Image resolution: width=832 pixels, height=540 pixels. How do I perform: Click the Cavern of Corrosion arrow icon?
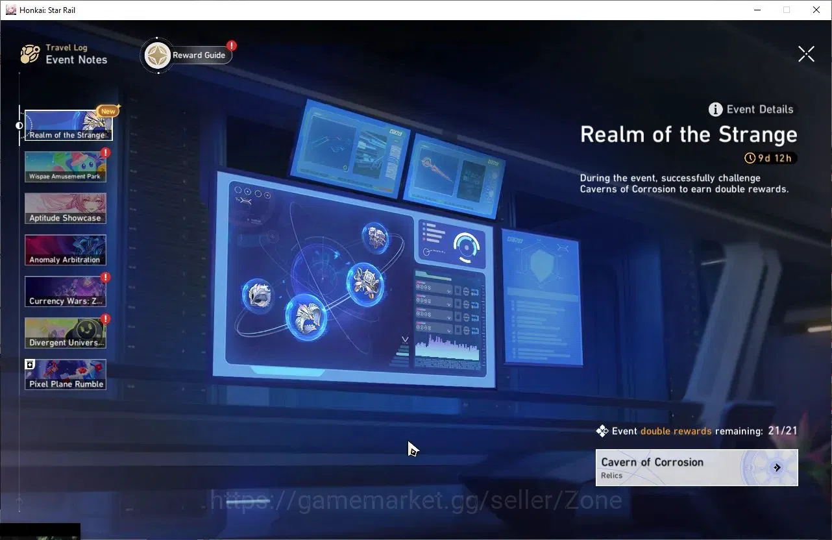tap(777, 467)
